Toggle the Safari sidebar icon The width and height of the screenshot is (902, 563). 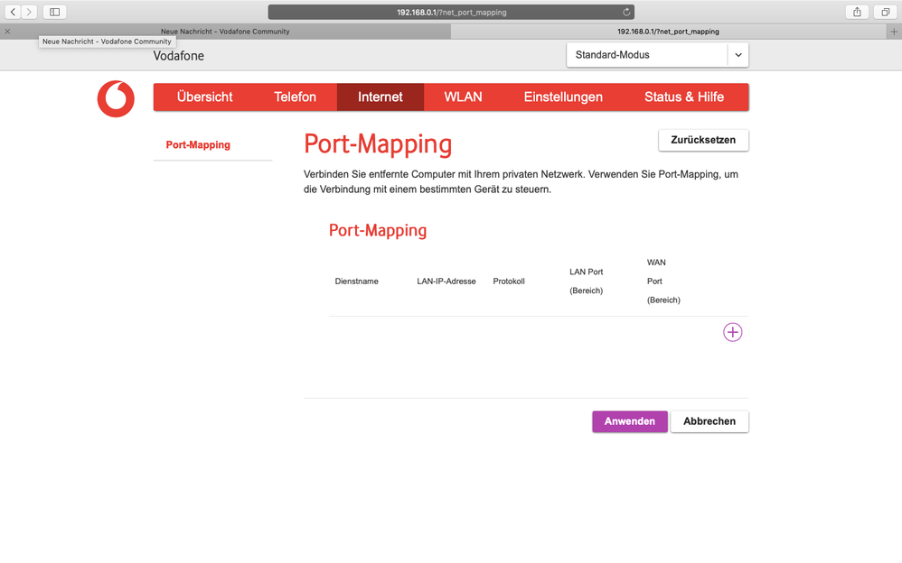point(54,12)
